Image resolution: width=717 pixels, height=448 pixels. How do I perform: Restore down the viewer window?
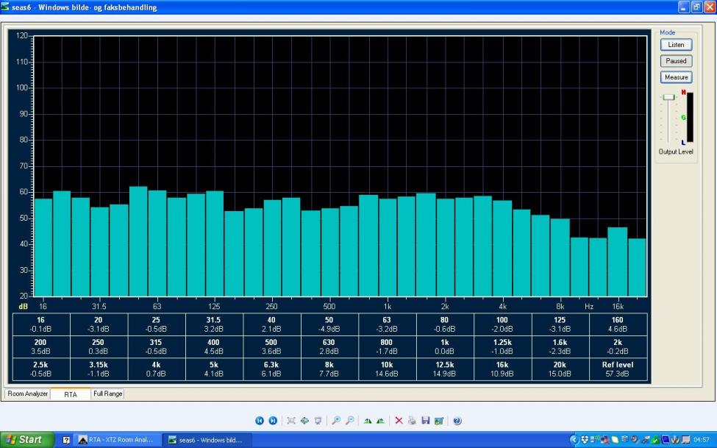pyautogui.click(x=696, y=7)
